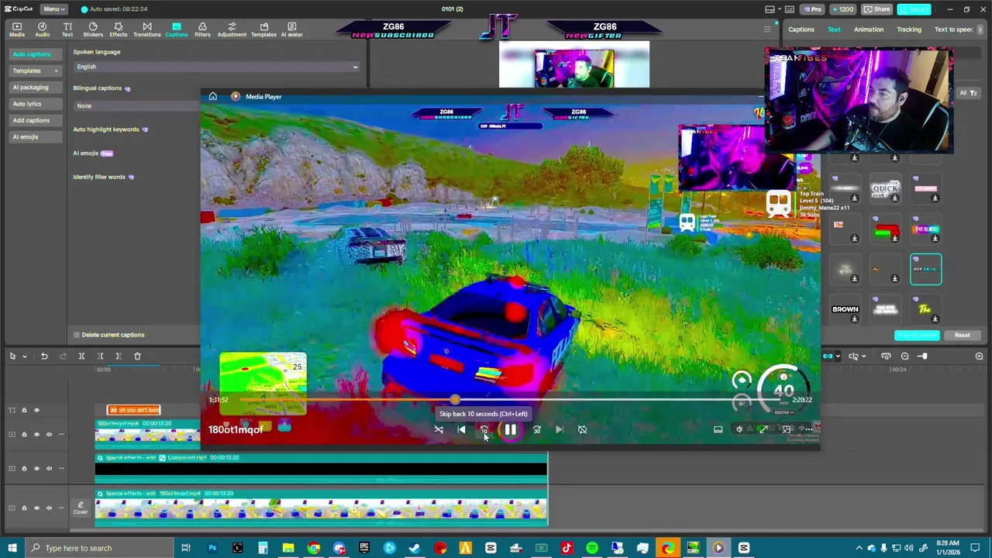The height and width of the screenshot is (558, 992).
Task: Open the more options on top video track
Action: point(61,435)
